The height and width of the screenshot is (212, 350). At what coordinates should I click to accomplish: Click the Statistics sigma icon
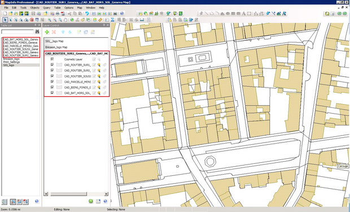(112, 20)
